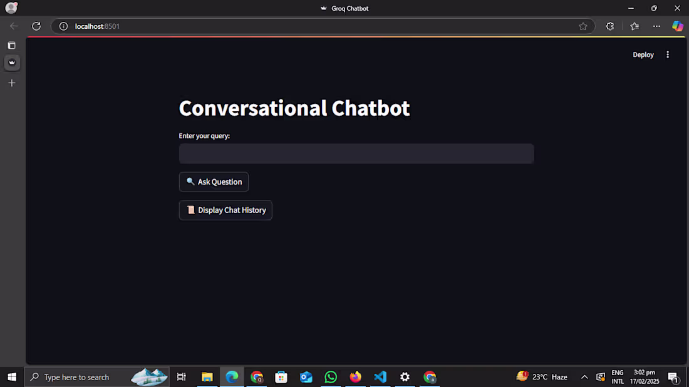Click the Ask Question button

[214, 182]
